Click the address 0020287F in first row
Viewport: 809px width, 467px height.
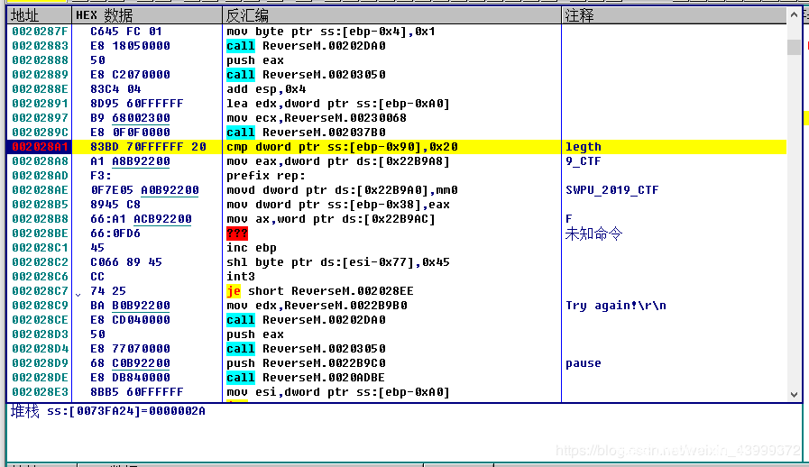point(39,32)
